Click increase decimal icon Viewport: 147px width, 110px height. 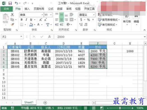[81, 25]
